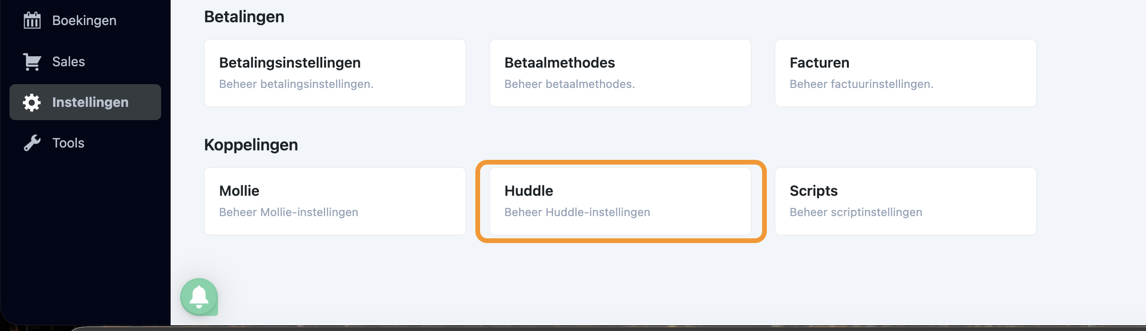
Task: Open Boekingen in the sidebar
Action: coord(84,20)
